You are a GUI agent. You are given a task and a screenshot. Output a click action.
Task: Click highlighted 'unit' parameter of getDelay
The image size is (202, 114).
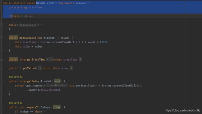pos(57,81)
